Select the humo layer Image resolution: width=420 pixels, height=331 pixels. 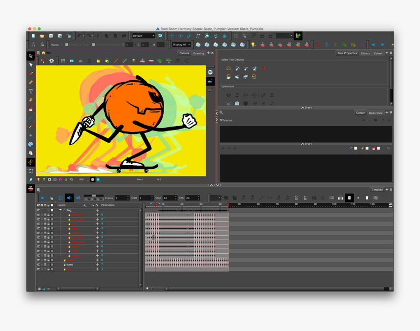pyautogui.click(x=70, y=265)
